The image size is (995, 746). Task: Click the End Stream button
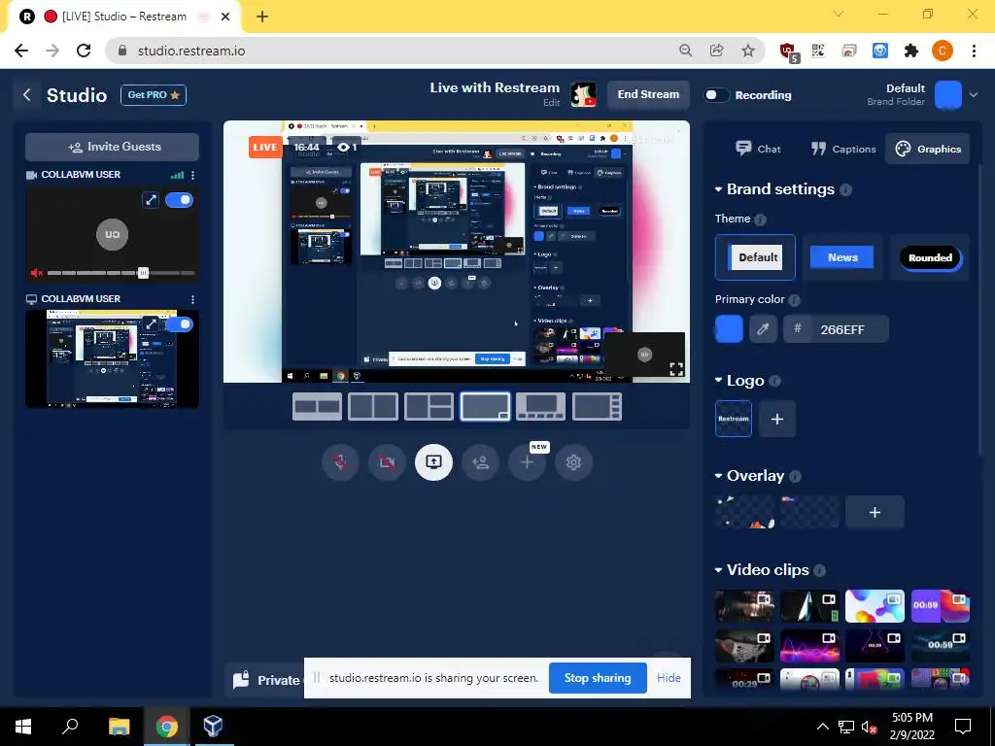(x=648, y=94)
